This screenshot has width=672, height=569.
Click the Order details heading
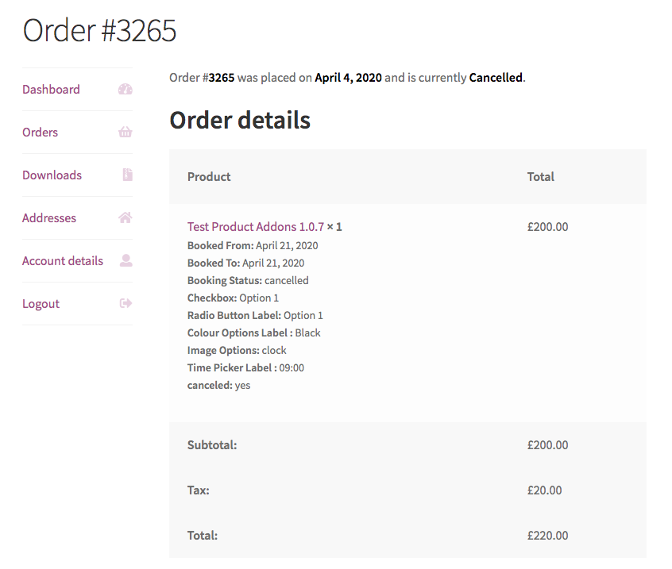click(x=240, y=120)
